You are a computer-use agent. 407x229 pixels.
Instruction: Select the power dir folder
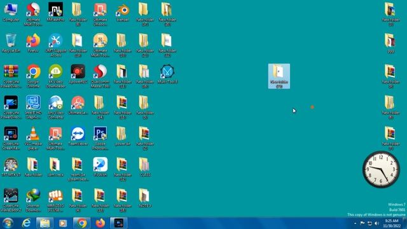123,136
